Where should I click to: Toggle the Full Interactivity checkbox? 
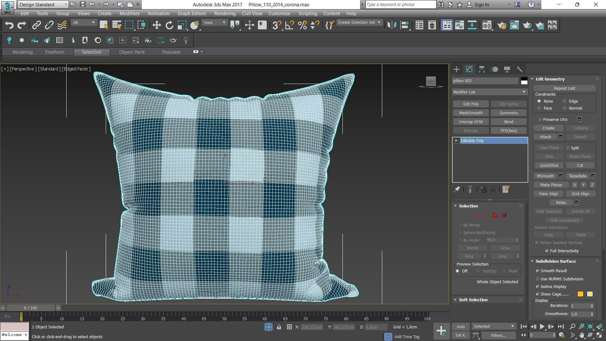click(x=547, y=251)
